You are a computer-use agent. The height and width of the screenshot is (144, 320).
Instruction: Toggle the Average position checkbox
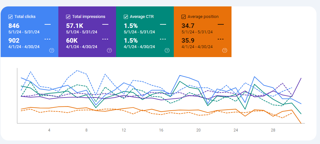coord(183,17)
